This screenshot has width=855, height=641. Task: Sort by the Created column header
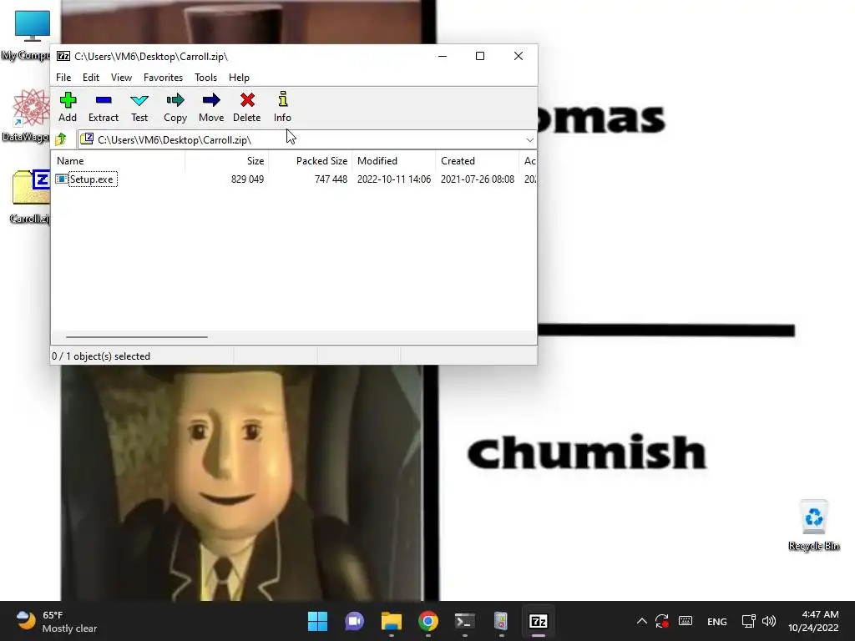[477, 161]
